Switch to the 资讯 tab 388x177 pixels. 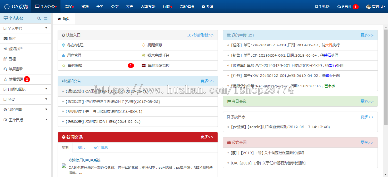click(81, 147)
